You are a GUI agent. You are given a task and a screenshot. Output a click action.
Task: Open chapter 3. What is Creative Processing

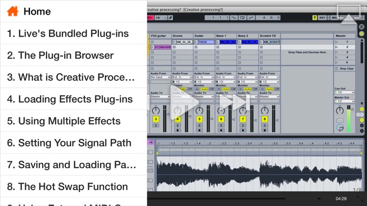pos(73,77)
